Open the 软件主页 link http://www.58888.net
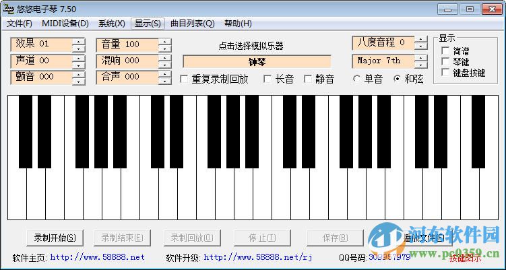The width and height of the screenshot is (506, 270). tap(98, 257)
